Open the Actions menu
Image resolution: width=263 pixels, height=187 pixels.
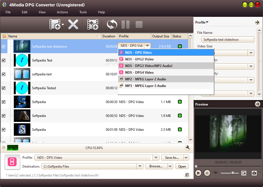pyautogui.click(x=62, y=12)
